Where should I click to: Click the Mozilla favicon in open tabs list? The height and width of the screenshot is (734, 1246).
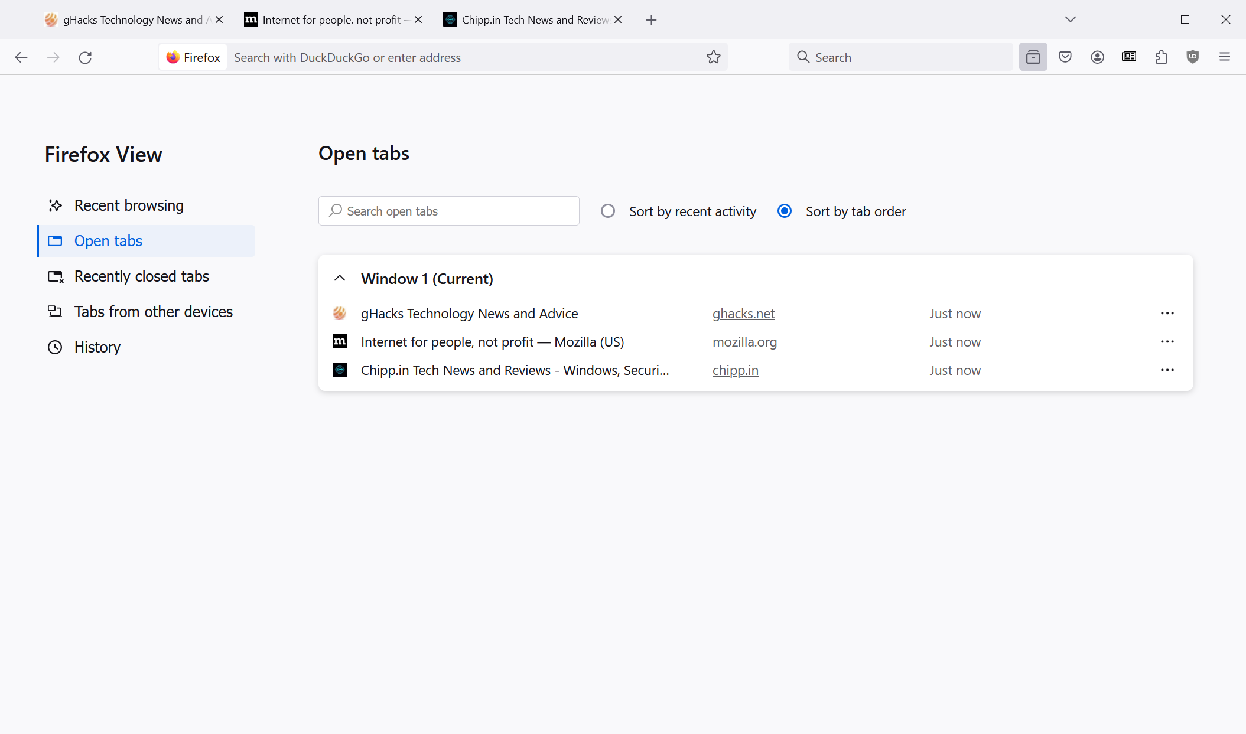point(340,342)
